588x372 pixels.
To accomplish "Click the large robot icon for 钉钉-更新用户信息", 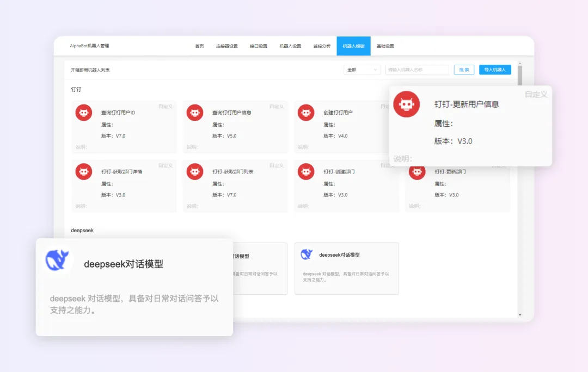I will click(x=406, y=104).
